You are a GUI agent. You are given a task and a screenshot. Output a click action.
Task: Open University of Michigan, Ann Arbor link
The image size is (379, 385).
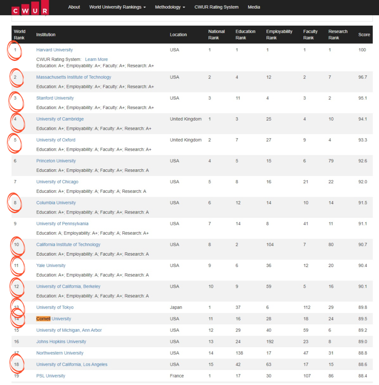(69, 330)
